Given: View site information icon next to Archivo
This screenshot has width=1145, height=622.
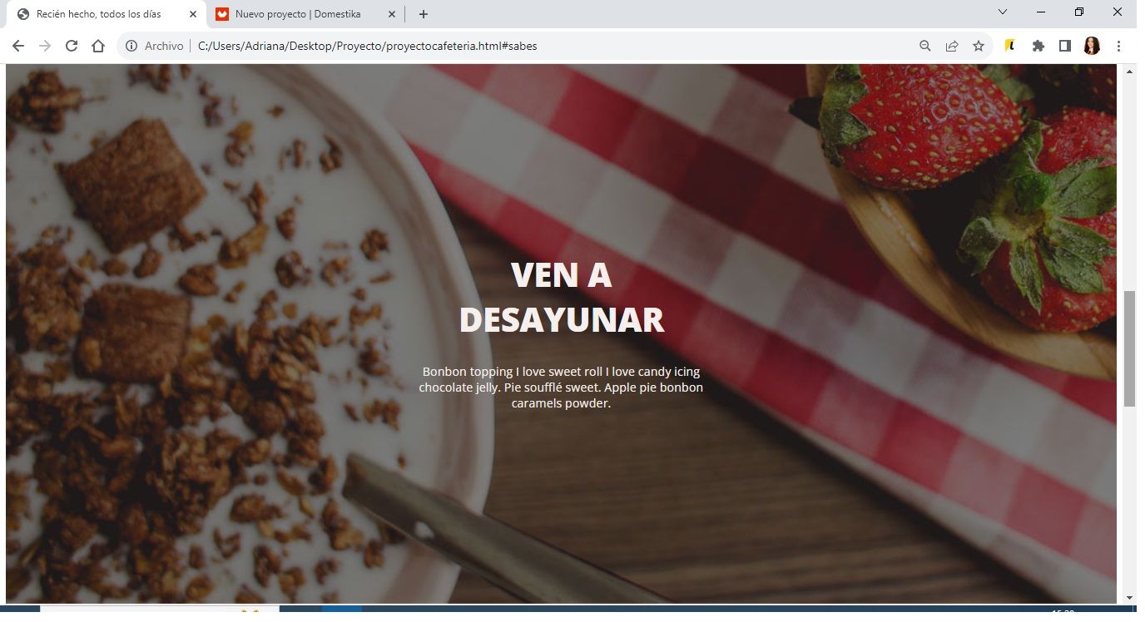Looking at the screenshot, I should click(131, 46).
